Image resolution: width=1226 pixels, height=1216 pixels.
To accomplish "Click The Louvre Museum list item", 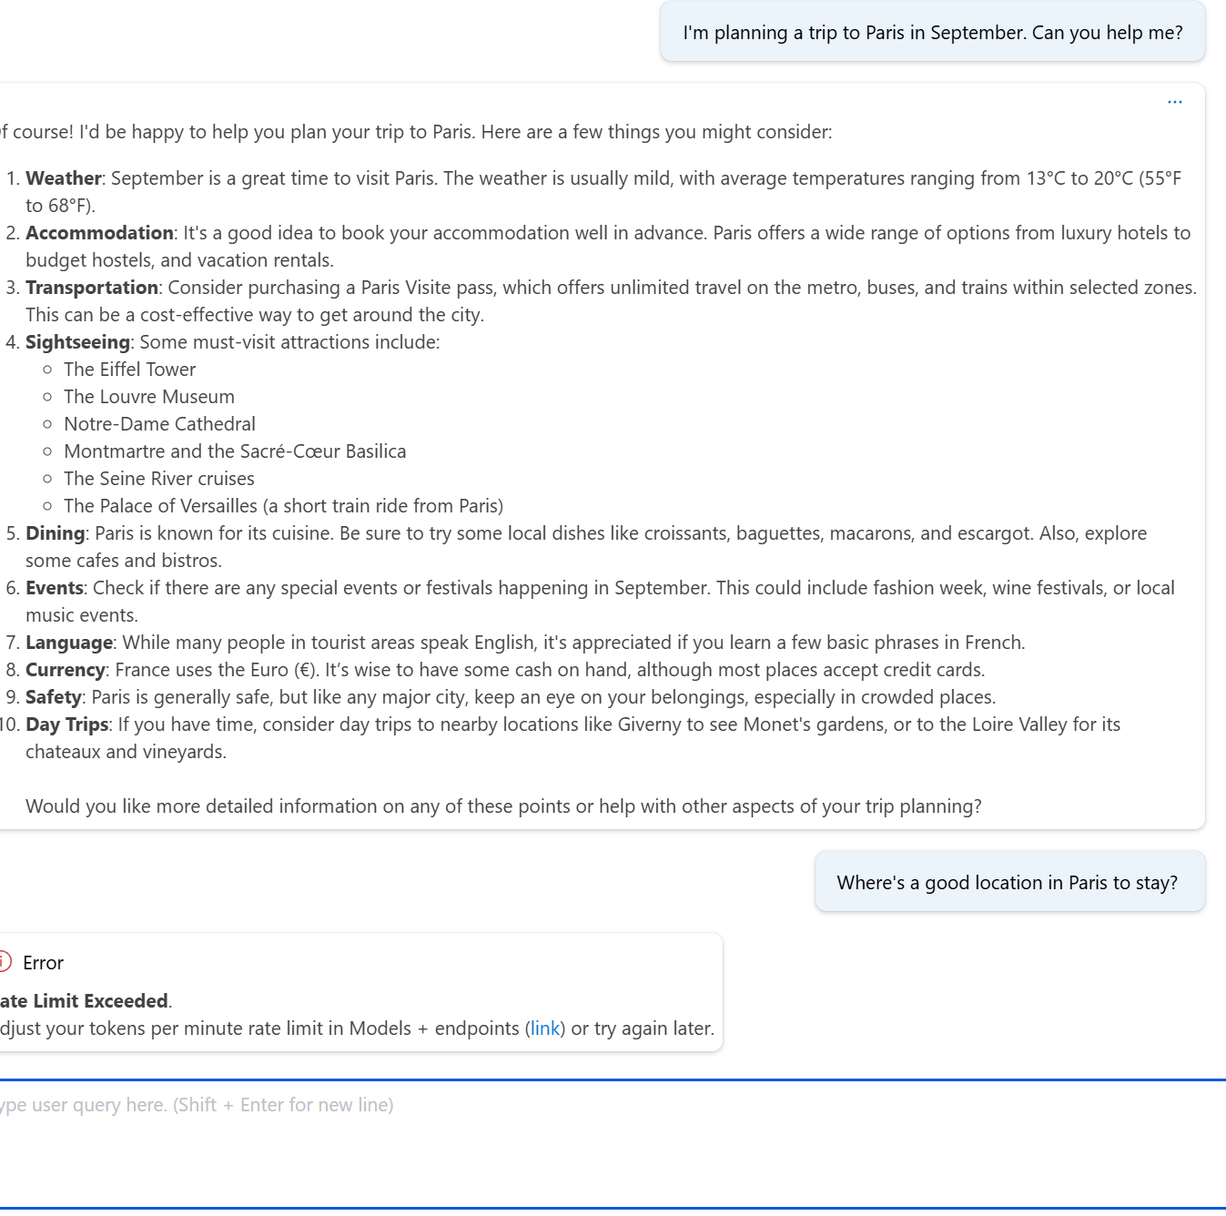I will (x=148, y=396).
